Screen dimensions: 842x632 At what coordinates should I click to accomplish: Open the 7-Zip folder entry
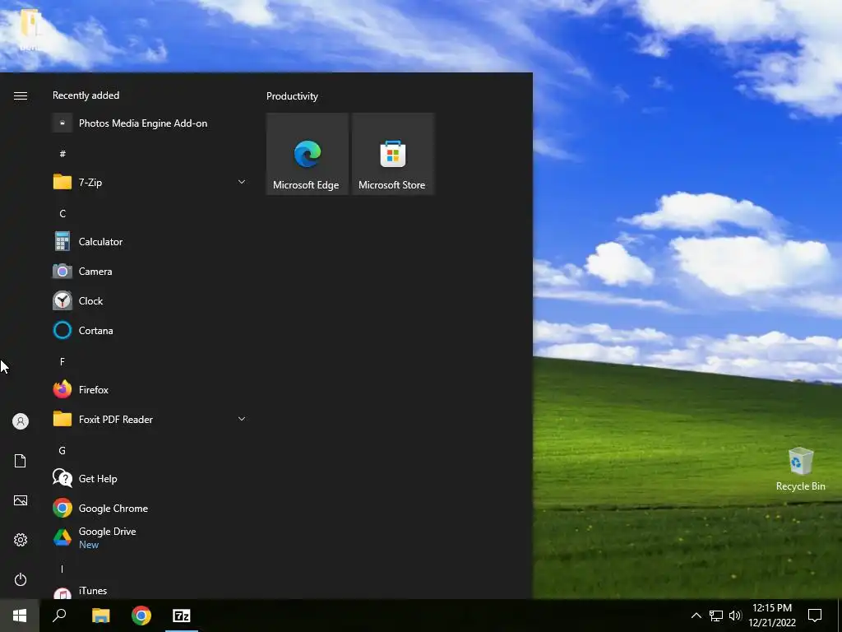coord(150,182)
